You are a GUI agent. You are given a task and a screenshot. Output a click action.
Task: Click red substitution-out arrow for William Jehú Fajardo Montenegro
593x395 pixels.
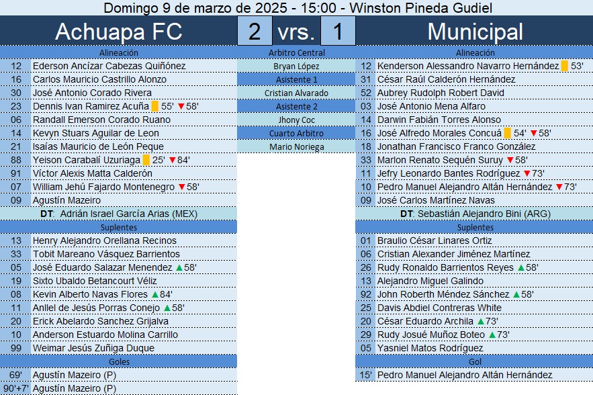(181, 187)
